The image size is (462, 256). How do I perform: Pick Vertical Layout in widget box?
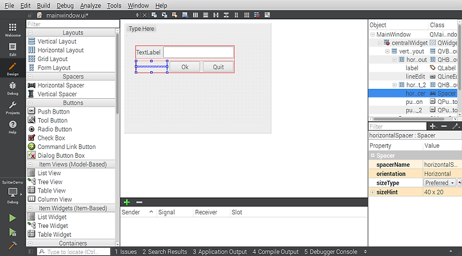[57, 41]
